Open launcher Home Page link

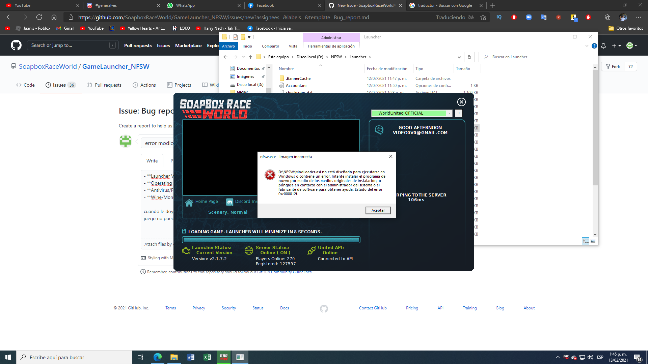[207, 202]
